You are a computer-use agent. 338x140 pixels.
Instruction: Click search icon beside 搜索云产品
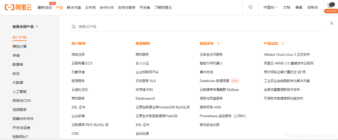pos(74,27)
